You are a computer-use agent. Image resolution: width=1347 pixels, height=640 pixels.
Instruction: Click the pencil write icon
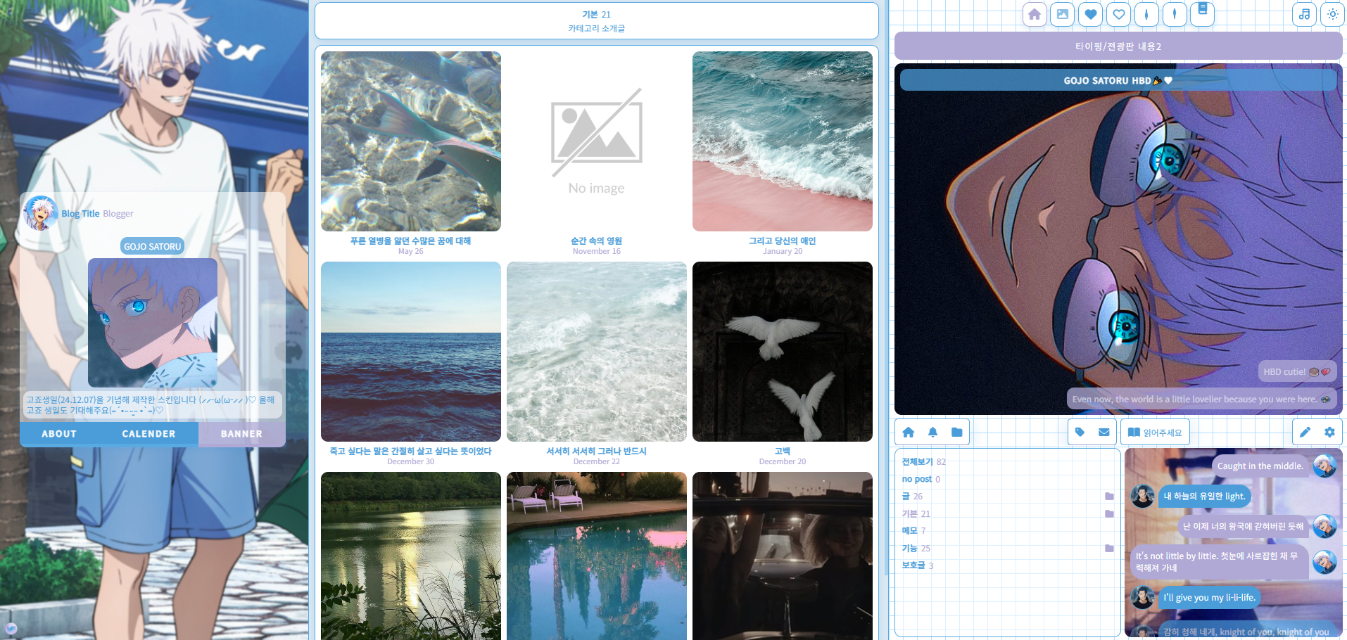coord(1305,433)
